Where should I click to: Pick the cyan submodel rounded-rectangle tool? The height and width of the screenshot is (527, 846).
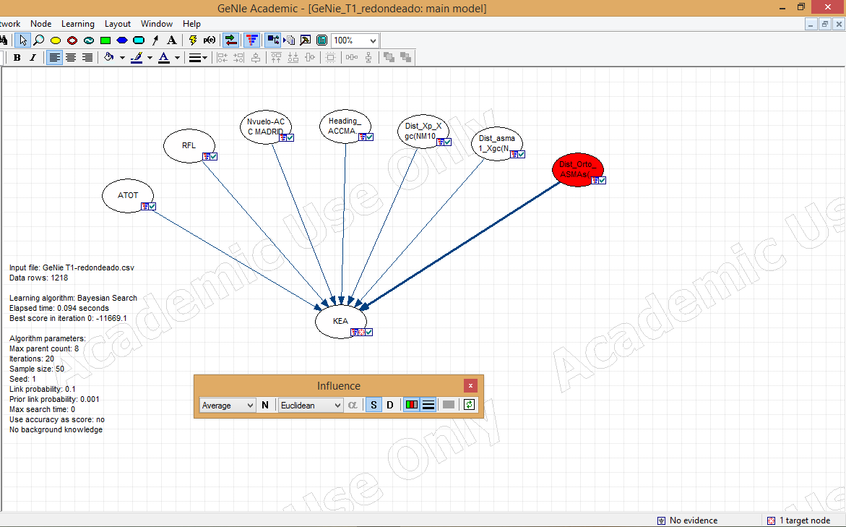point(139,40)
